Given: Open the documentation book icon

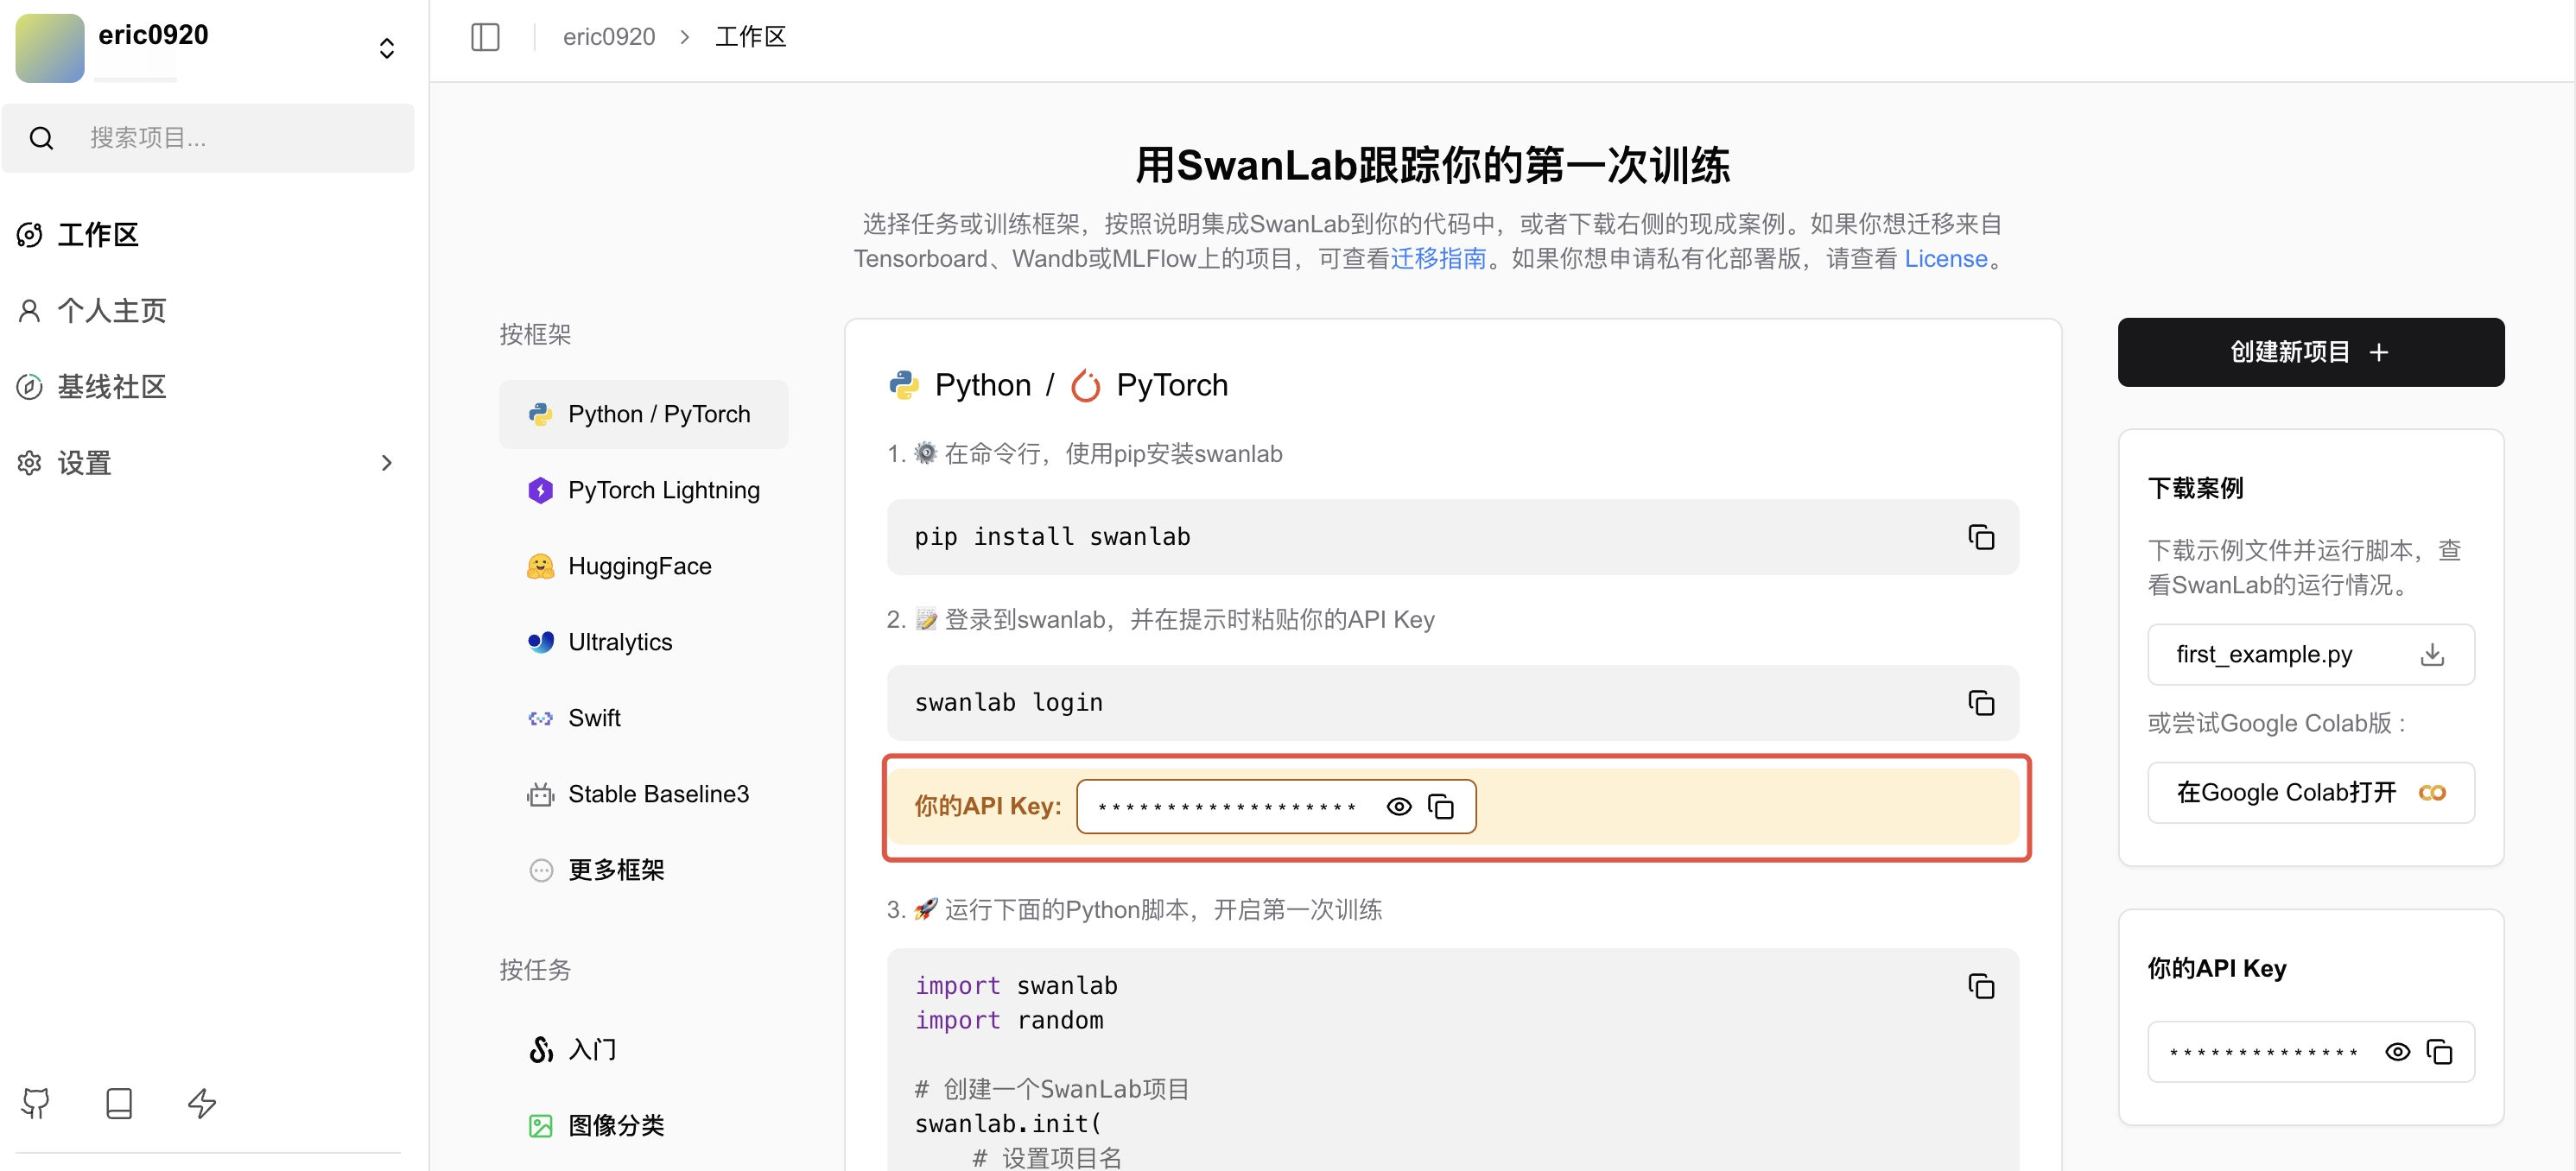Looking at the screenshot, I should (119, 1103).
